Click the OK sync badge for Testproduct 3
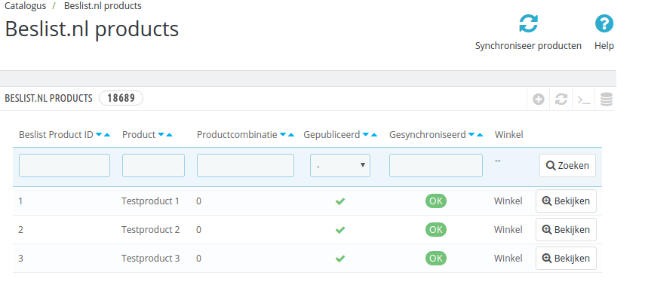The height and width of the screenshot is (288, 645). [435, 259]
